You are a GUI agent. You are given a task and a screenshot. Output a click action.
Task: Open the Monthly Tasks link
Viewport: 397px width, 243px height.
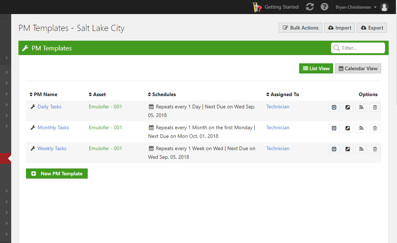[53, 127]
